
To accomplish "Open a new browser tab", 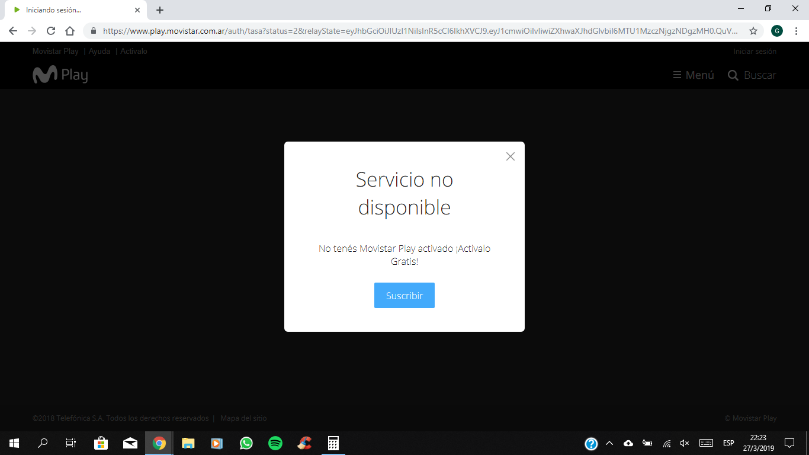I will 160,10.
